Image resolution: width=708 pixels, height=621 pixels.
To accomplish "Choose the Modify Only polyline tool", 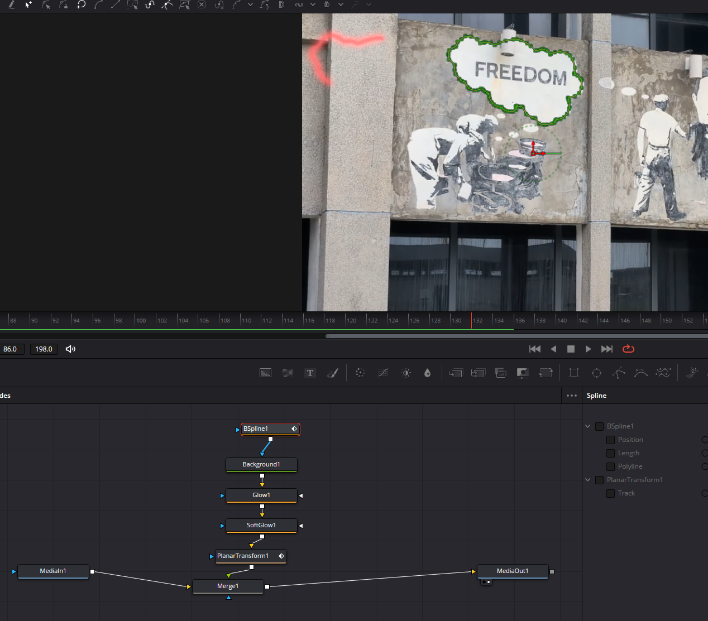I will [x=46, y=4].
